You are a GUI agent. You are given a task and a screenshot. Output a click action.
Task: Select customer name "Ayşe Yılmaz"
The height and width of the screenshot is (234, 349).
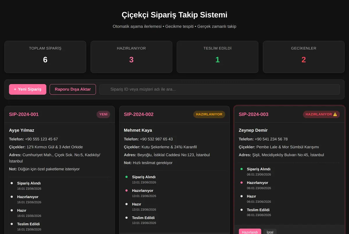point(22,130)
